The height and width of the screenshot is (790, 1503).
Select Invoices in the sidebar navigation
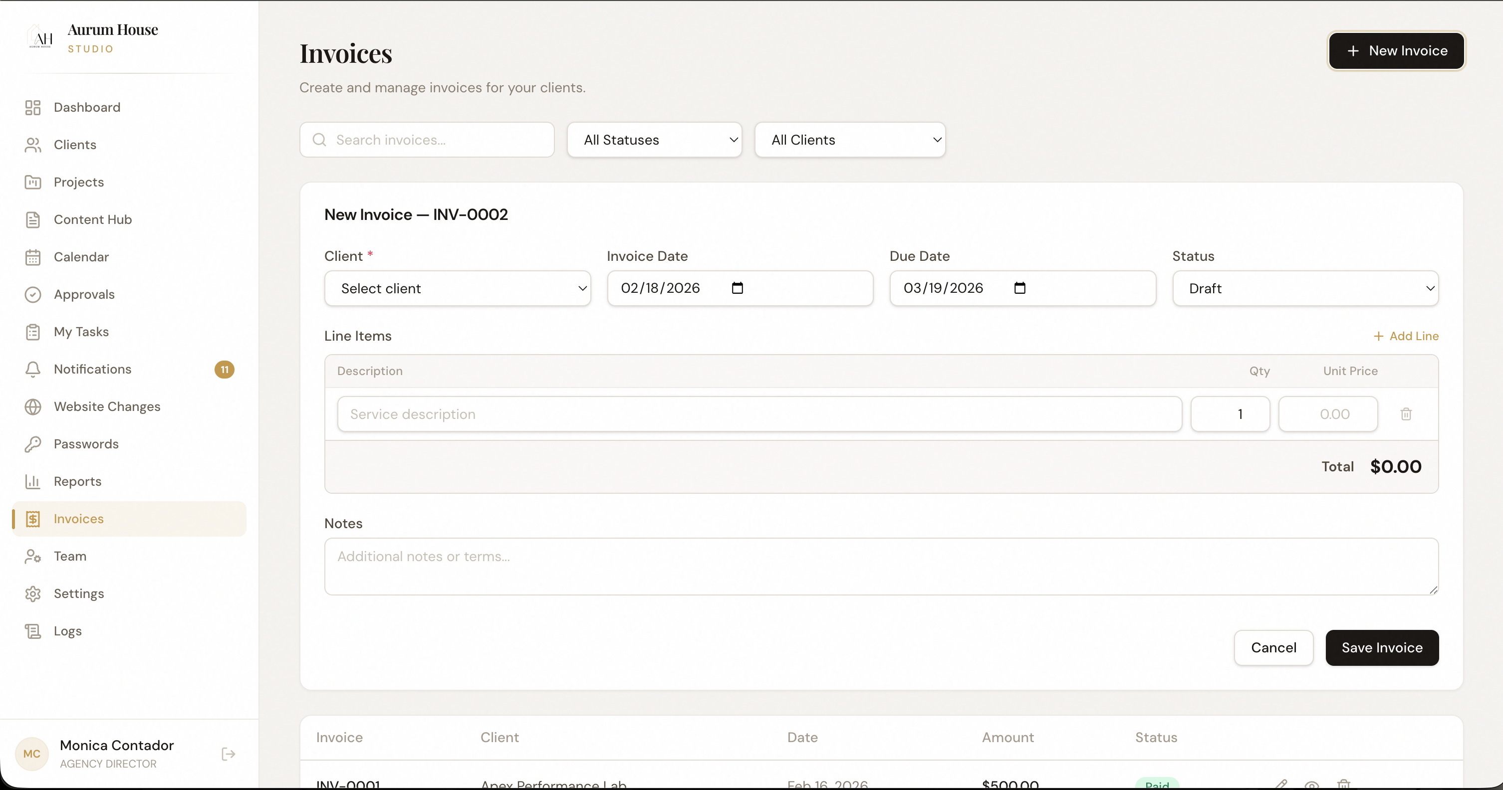pos(78,519)
